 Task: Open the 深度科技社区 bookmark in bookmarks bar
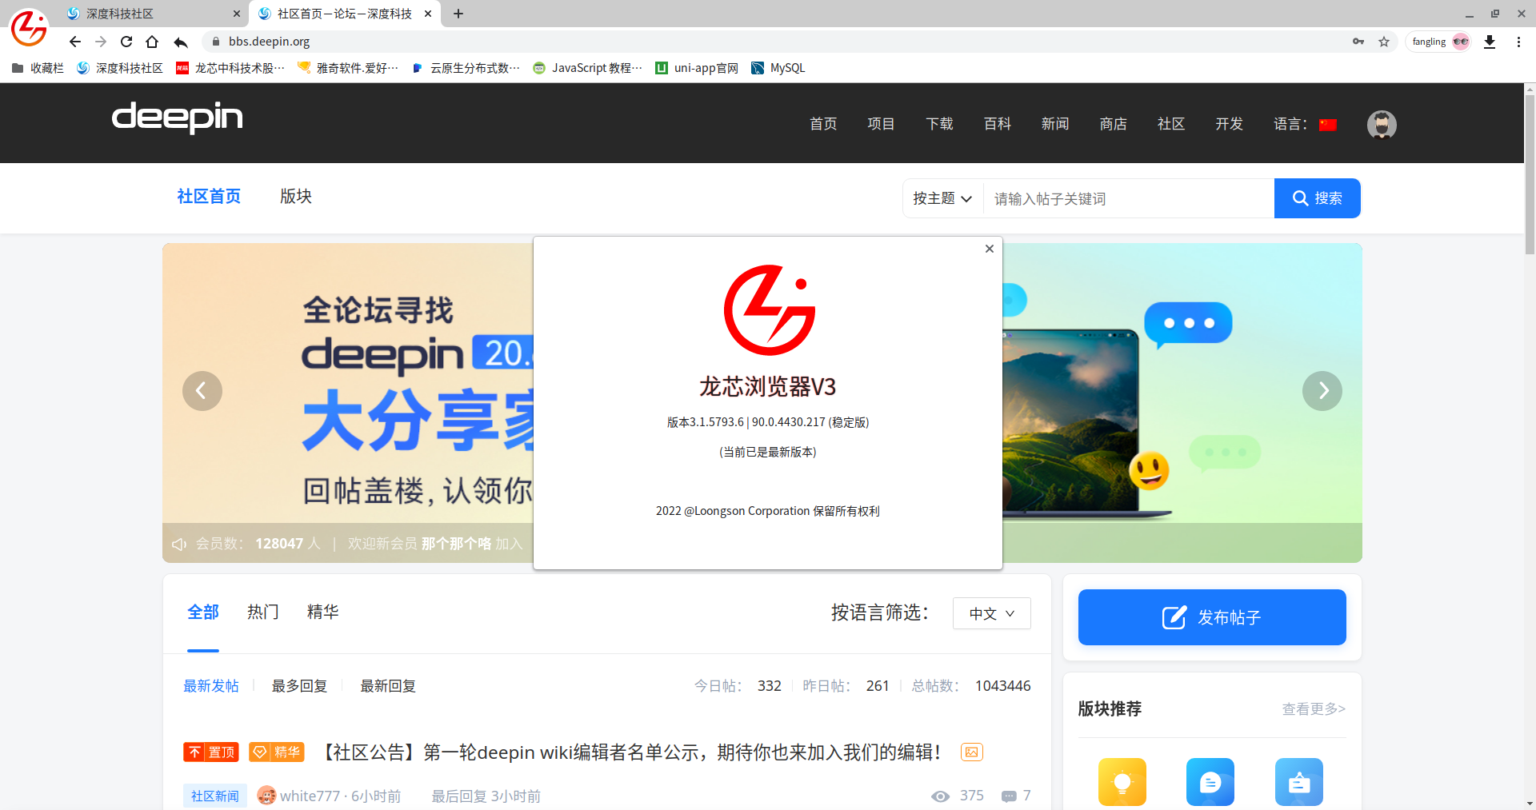120,68
